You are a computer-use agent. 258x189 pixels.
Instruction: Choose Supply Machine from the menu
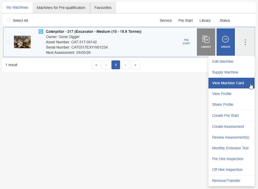pos(231,72)
